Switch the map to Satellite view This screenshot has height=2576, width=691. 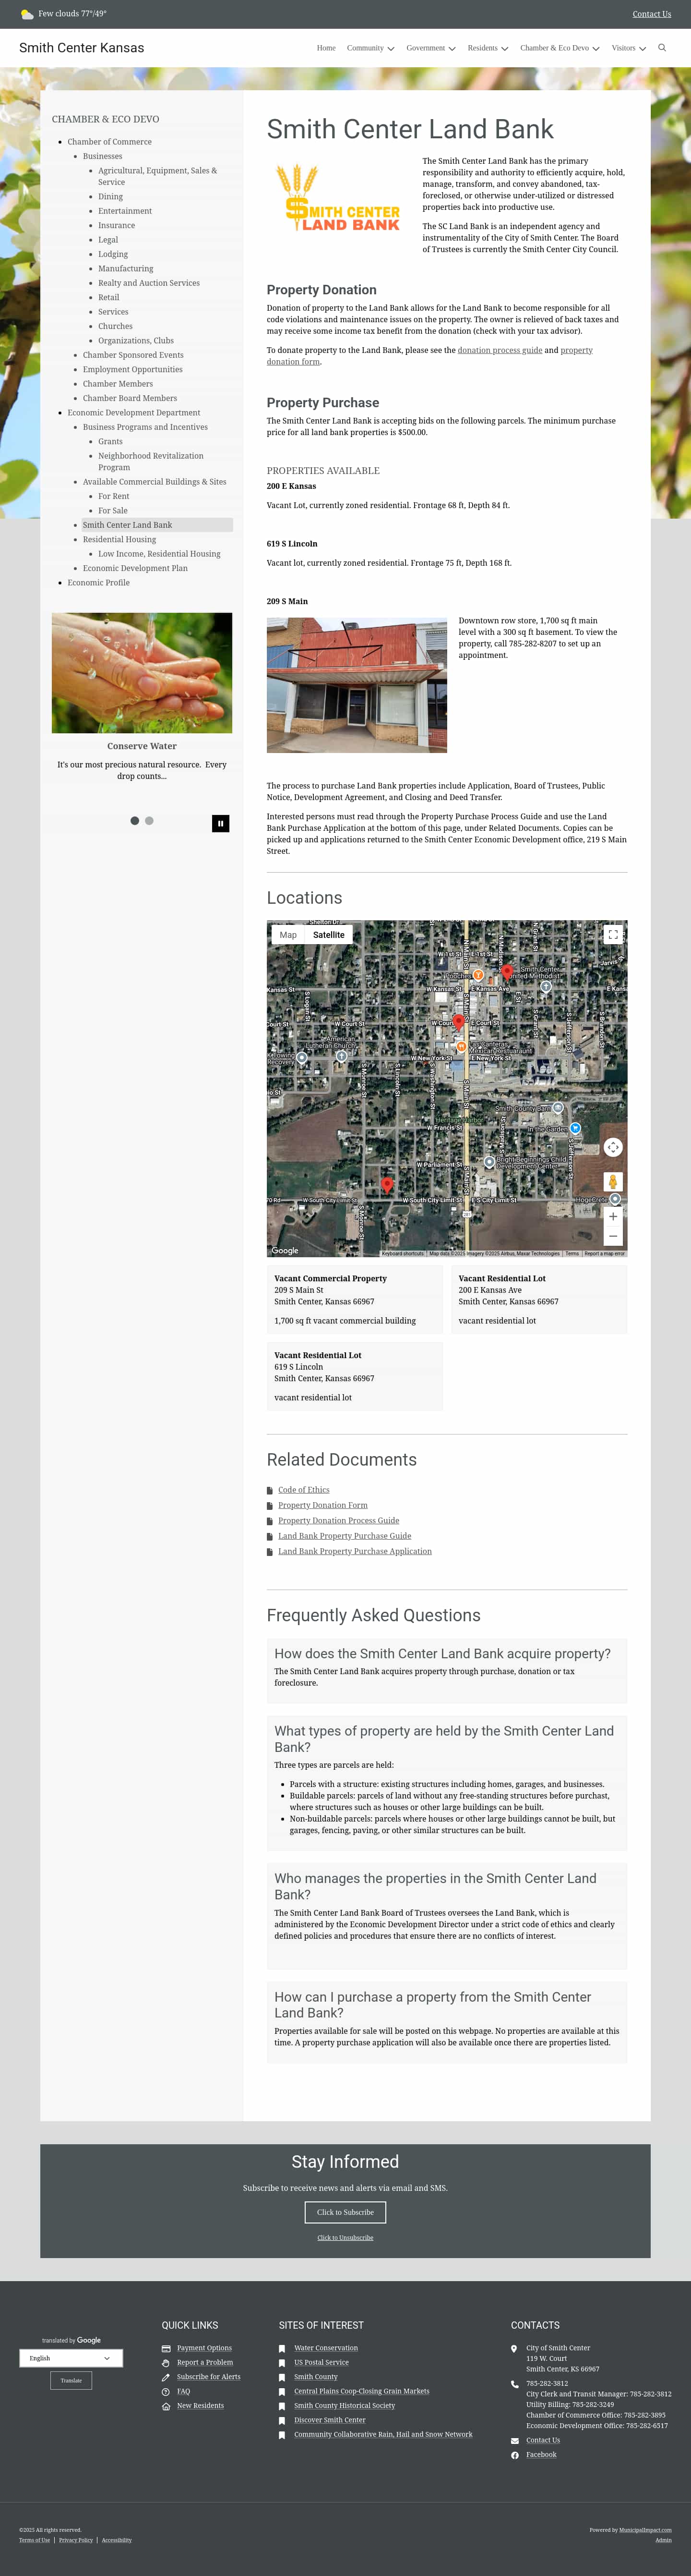pyautogui.click(x=329, y=935)
